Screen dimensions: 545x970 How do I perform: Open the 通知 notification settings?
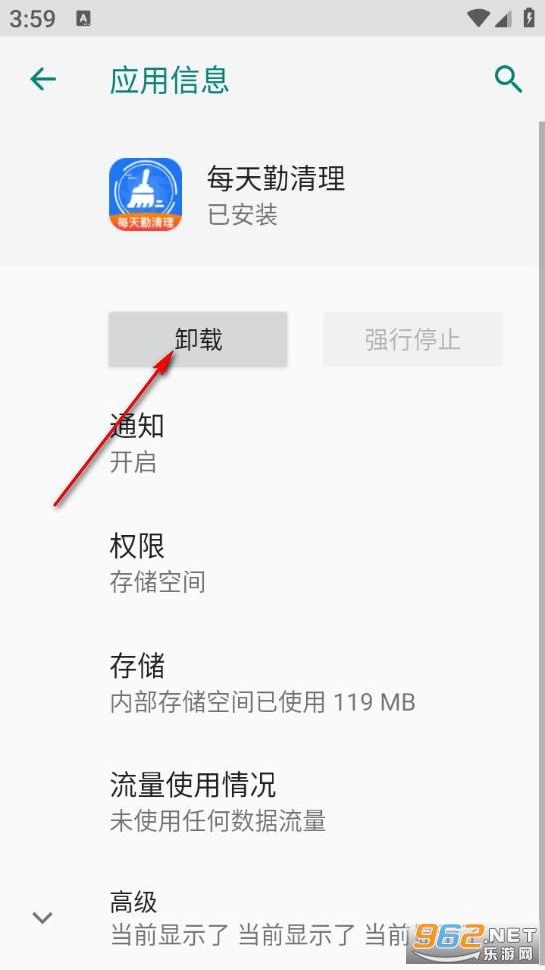[x=272, y=443]
